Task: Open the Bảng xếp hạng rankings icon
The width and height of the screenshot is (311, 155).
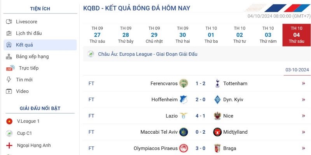Action: click(x=9, y=57)
